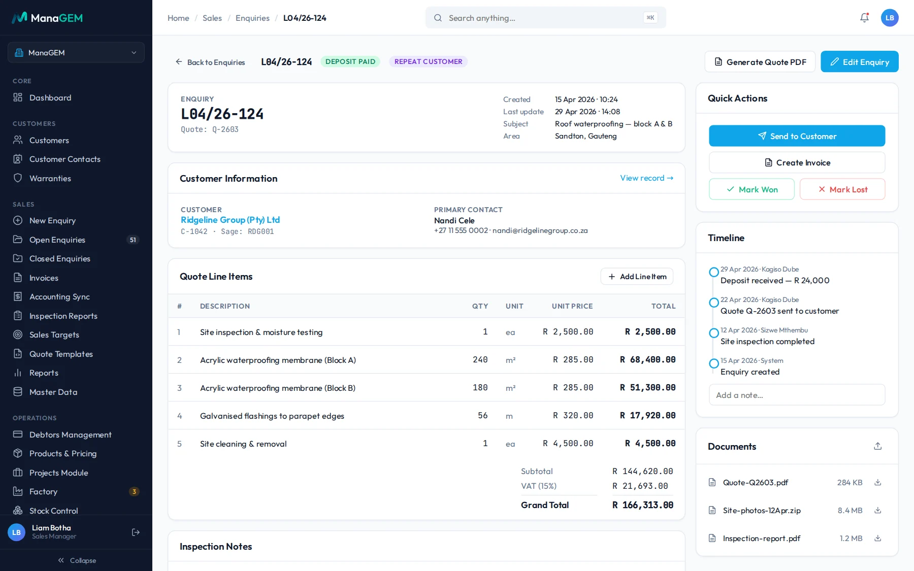Open the LB user avatar menu

890,18
